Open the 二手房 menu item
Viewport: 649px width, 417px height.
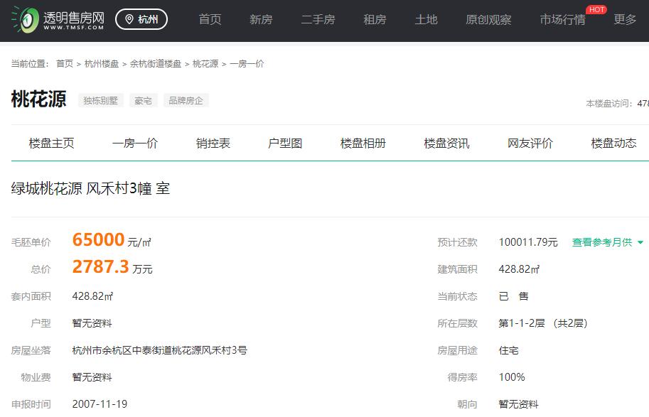pos(318,20)
